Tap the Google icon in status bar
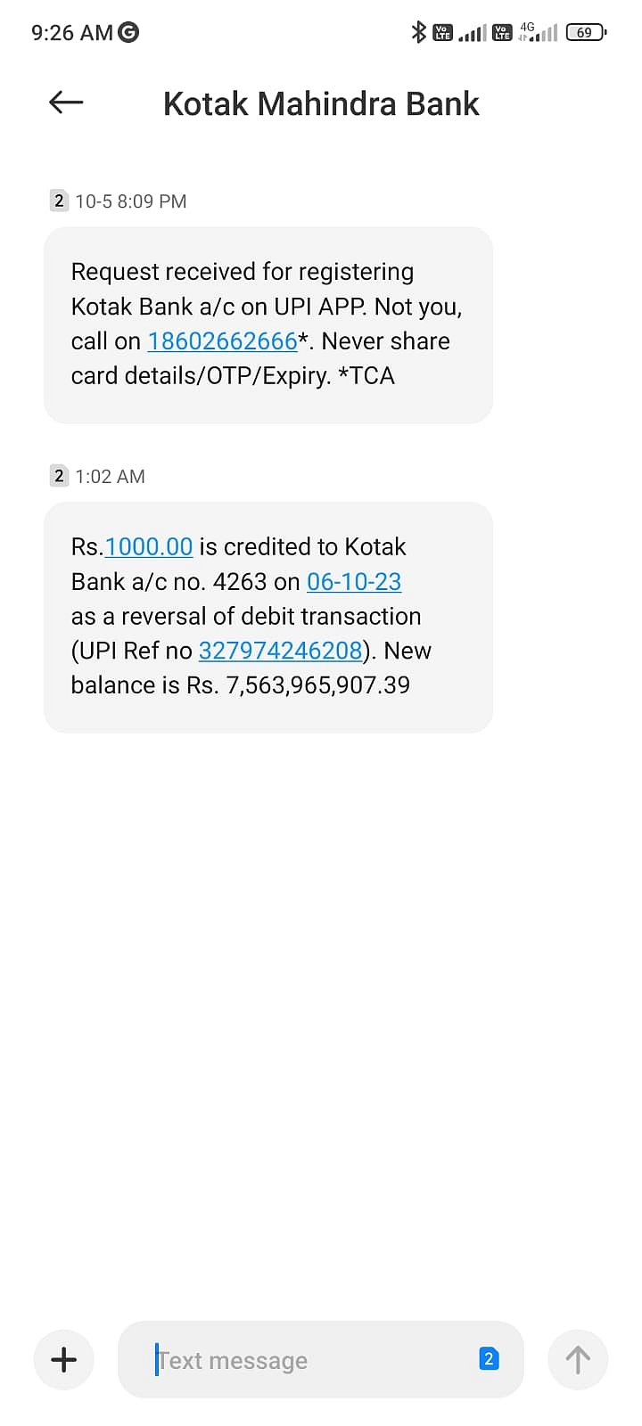Viewport: 642px width, 1426px height. pyautogui.click(x=129, y=33)
